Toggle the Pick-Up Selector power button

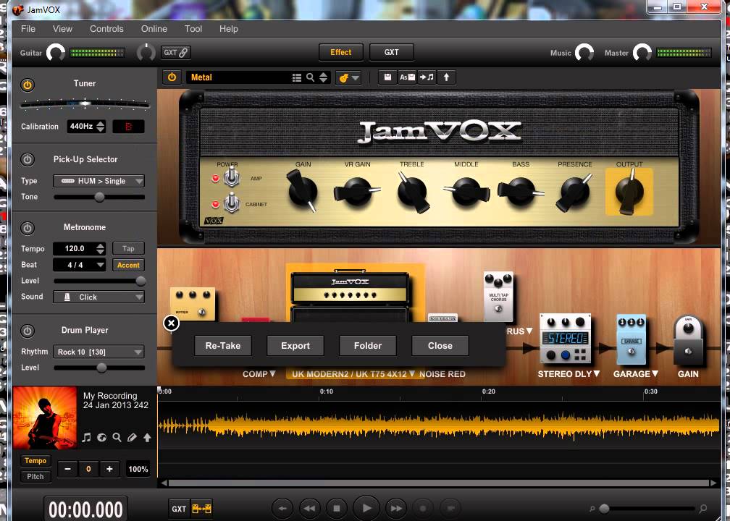point(28,159)
